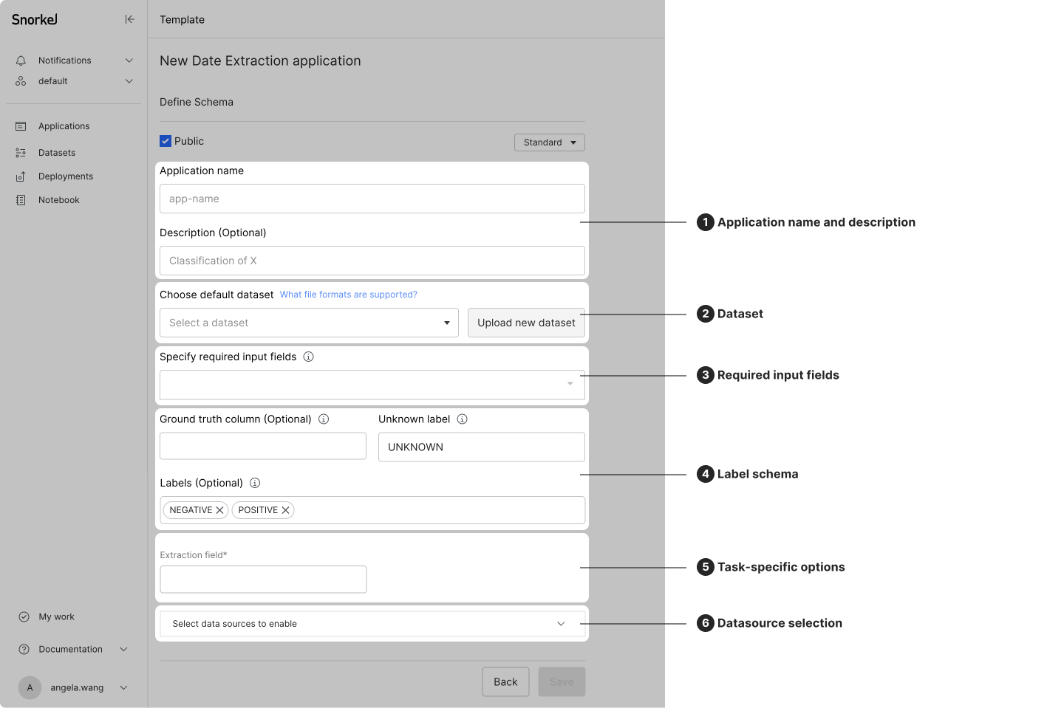Open the Select a dataset dropdown
The height and width of the screenshot is (708, 1064).
pos(309,323)
